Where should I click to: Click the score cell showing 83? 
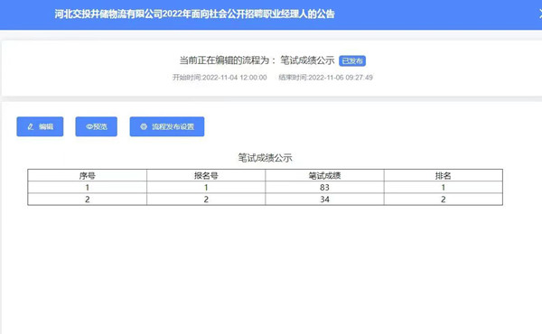(x=324, y=187)
